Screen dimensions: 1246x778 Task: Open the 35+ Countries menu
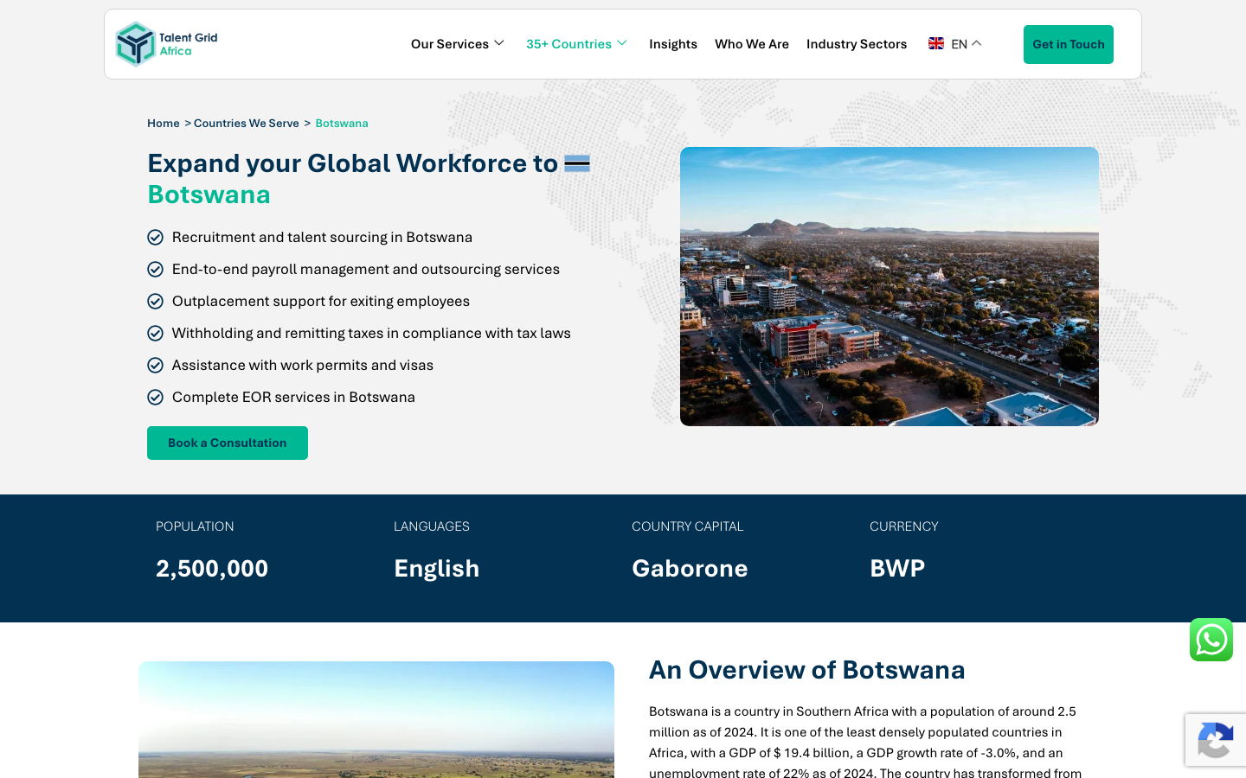click(x=568, y=44)
